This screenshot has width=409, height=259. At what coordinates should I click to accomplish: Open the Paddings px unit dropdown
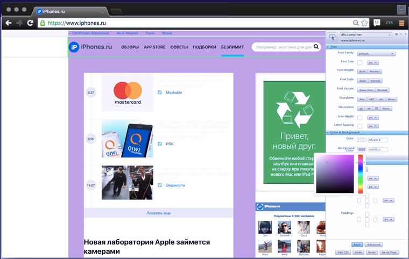(x=389, y=219)
